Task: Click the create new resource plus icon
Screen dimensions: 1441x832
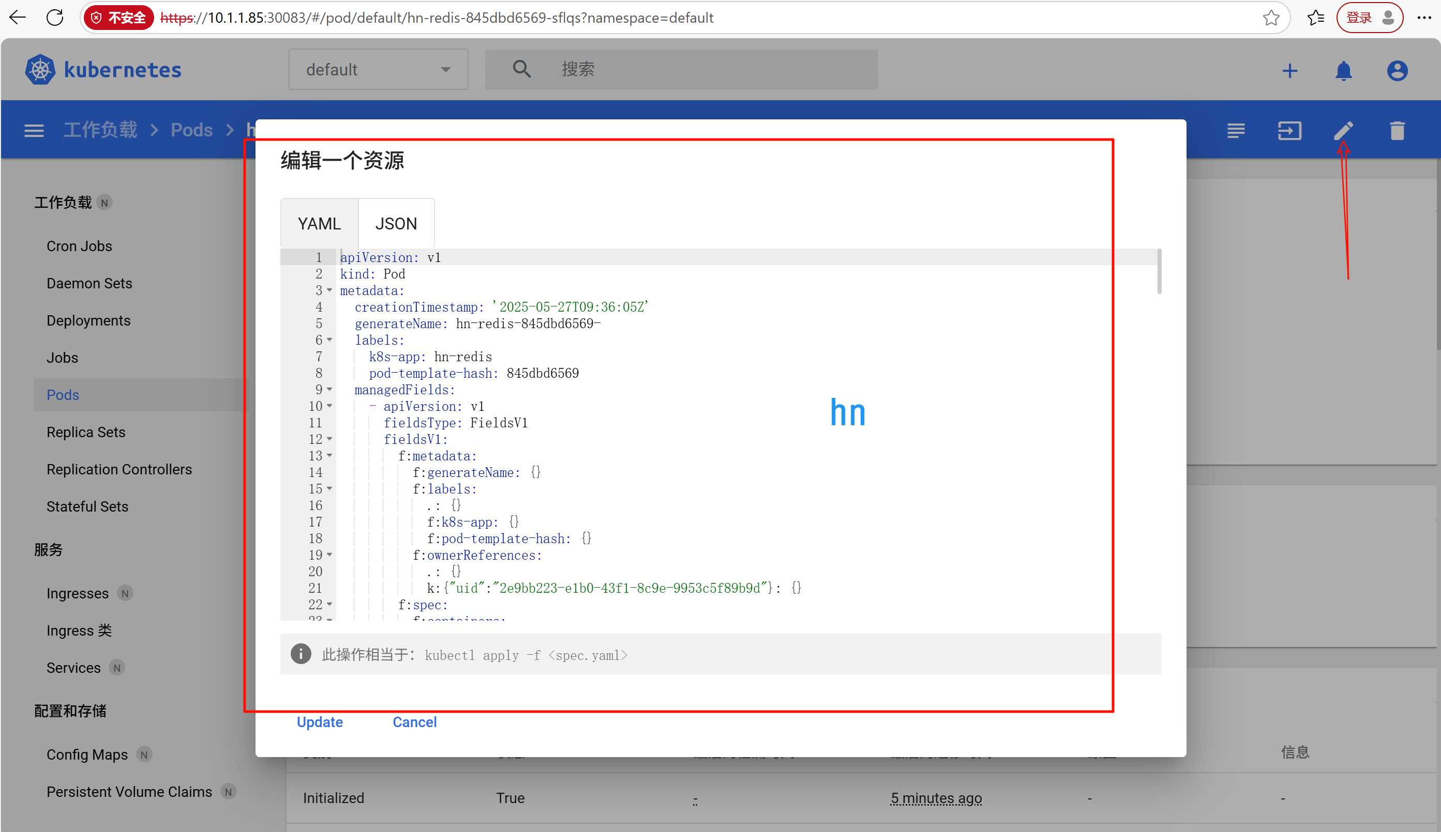Action: [1289, 71]
